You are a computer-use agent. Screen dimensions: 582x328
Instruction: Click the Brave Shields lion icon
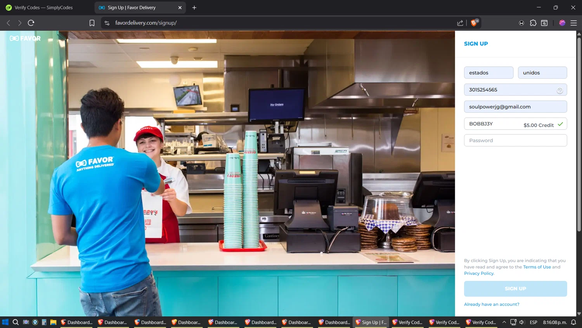click(x=474, y=23)
